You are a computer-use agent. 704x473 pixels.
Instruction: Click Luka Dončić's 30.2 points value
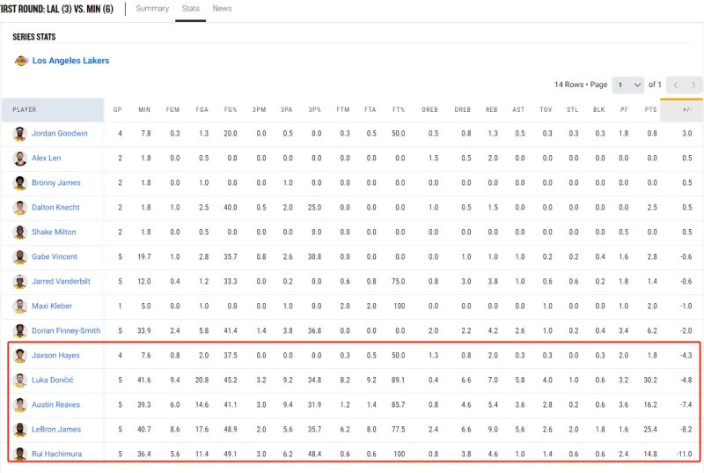650,380
